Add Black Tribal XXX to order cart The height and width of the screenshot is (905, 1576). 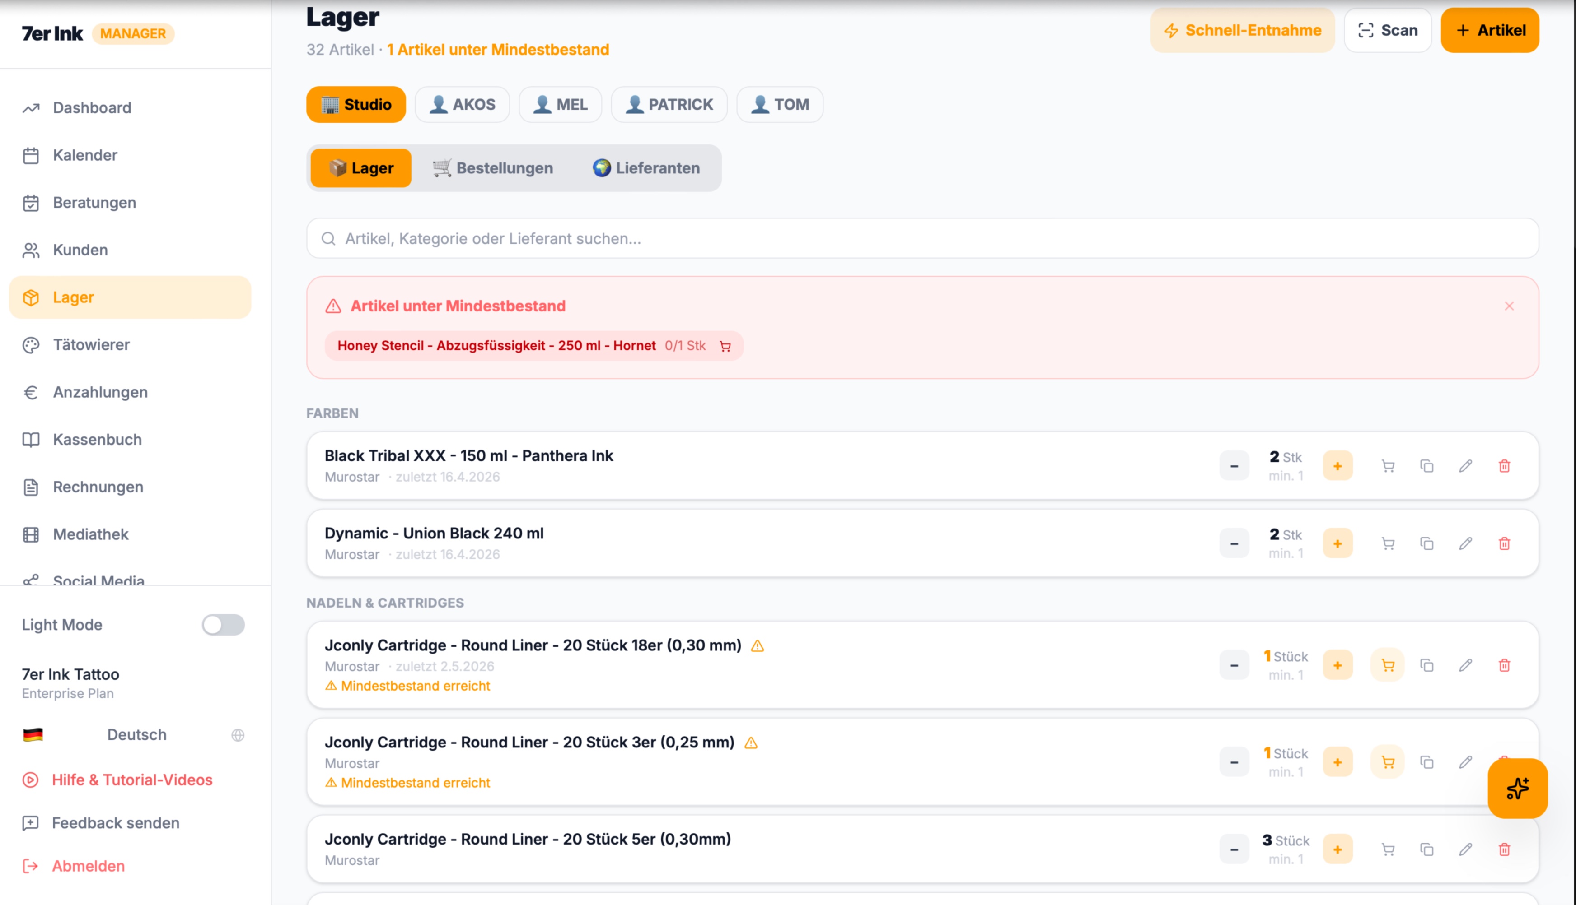coord(1388,466)
